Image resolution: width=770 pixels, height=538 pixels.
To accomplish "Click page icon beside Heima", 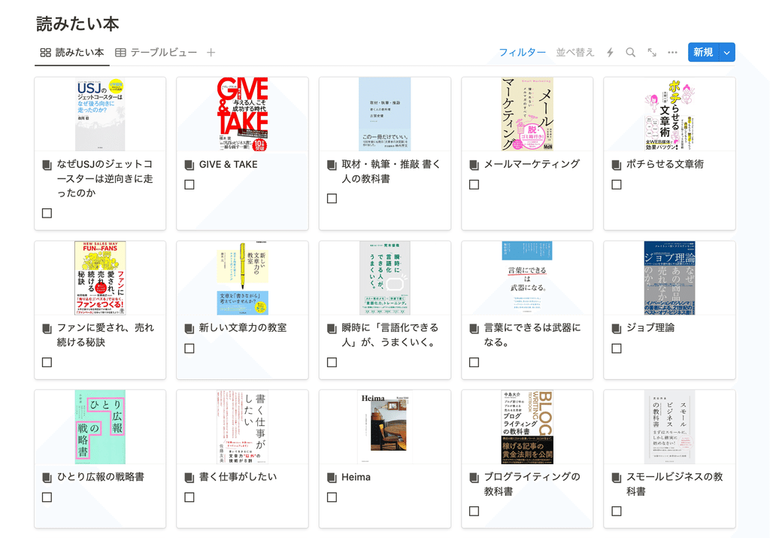I will click(x=332, y=477).
